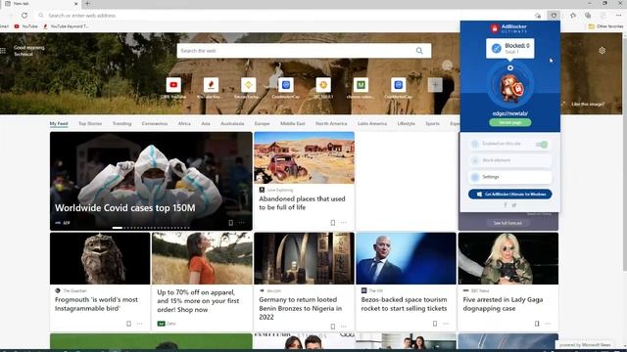Open more options on Lady Gaga article
627x352 pixels.
click(548, 324)
